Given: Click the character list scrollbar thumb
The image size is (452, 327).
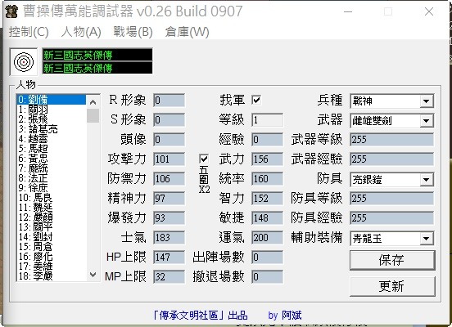Looking at the screenshot, I should [93, 116].
